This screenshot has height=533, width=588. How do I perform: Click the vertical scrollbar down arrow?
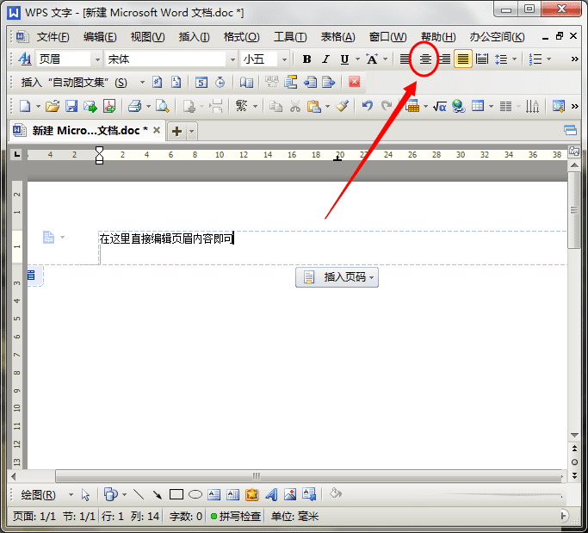click(x=574, y=435)
